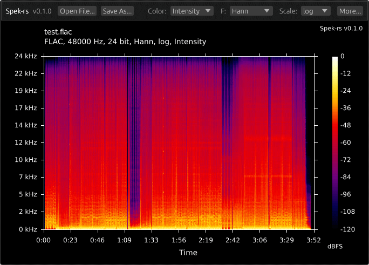369x265 pixels.
Task: Click the 12 kHz frequency axis label
Action: (26, 142)
